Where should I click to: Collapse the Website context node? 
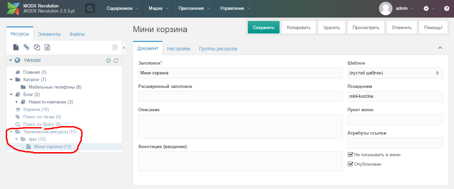tap(10, 60)
